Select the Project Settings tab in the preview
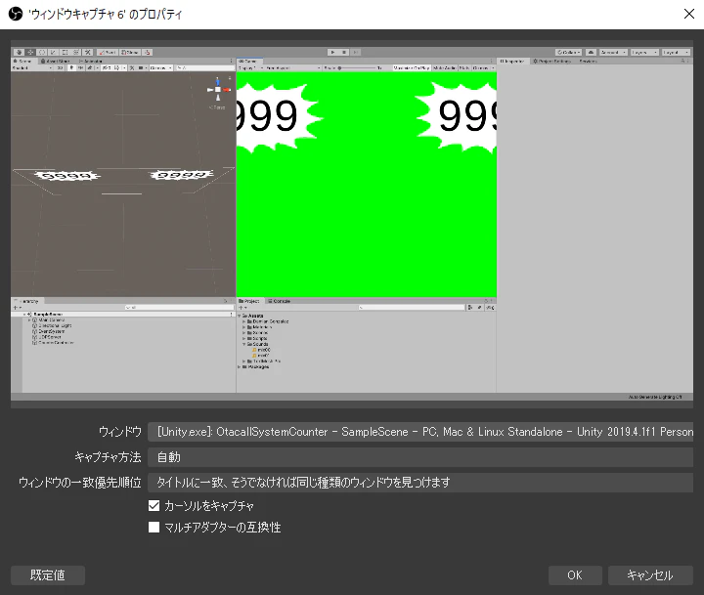704x595 pixels. pyautogui.click(x=552, y=61)
